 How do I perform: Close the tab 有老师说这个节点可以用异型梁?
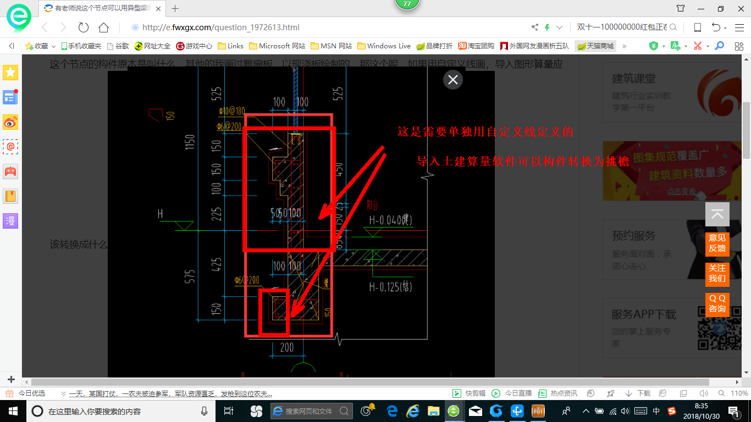159,8
